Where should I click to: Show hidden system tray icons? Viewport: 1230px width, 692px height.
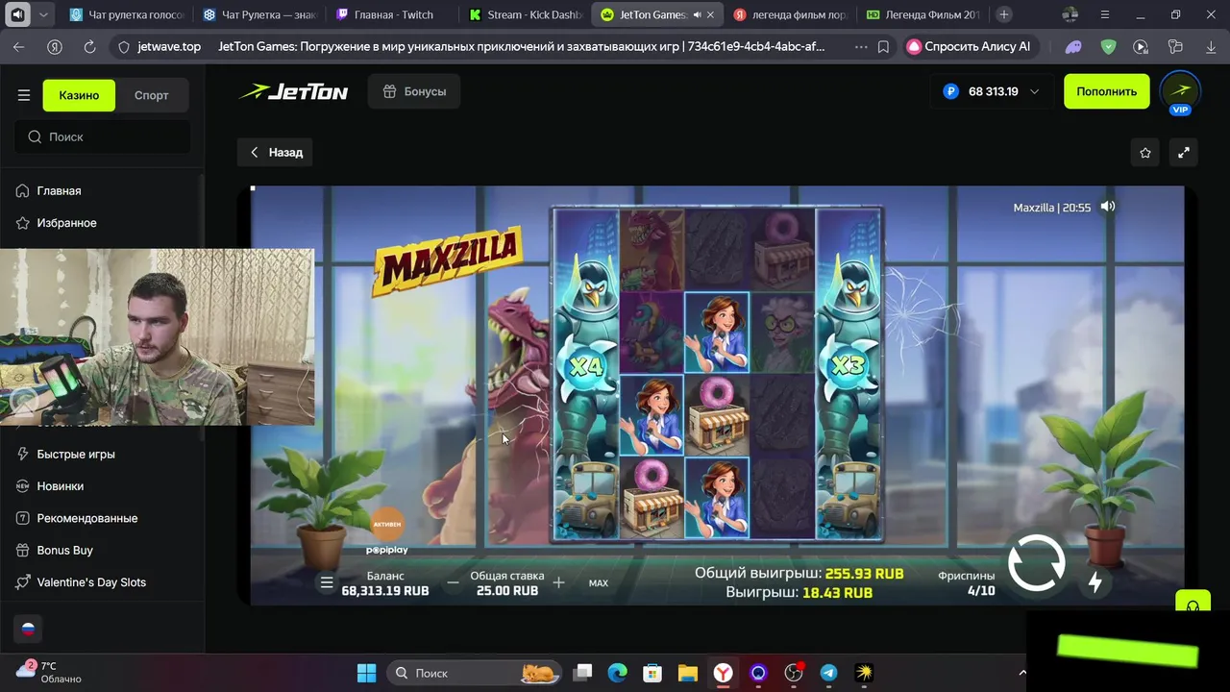[1022, 673]
